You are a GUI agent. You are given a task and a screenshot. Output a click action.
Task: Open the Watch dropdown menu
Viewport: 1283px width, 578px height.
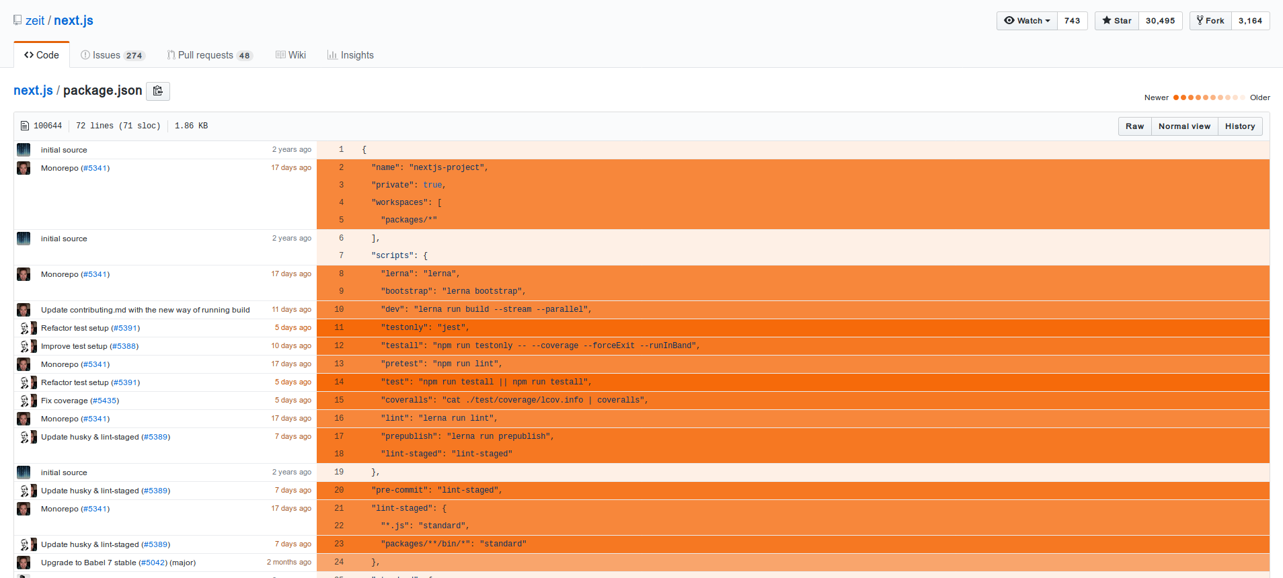pos(1027,21)
